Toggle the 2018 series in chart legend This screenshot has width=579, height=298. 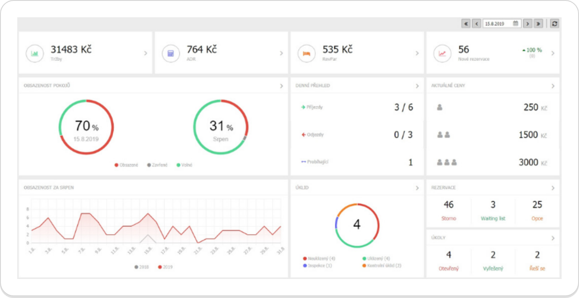coord(142,267)
